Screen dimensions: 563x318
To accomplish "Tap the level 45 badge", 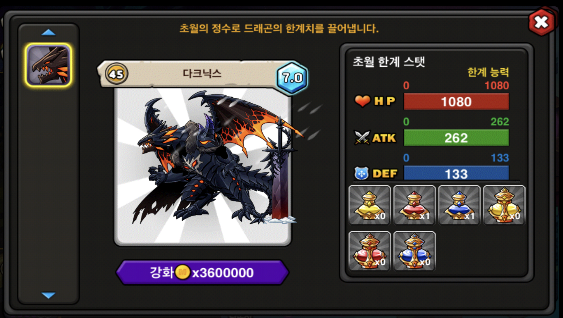I will coord(116,74).
